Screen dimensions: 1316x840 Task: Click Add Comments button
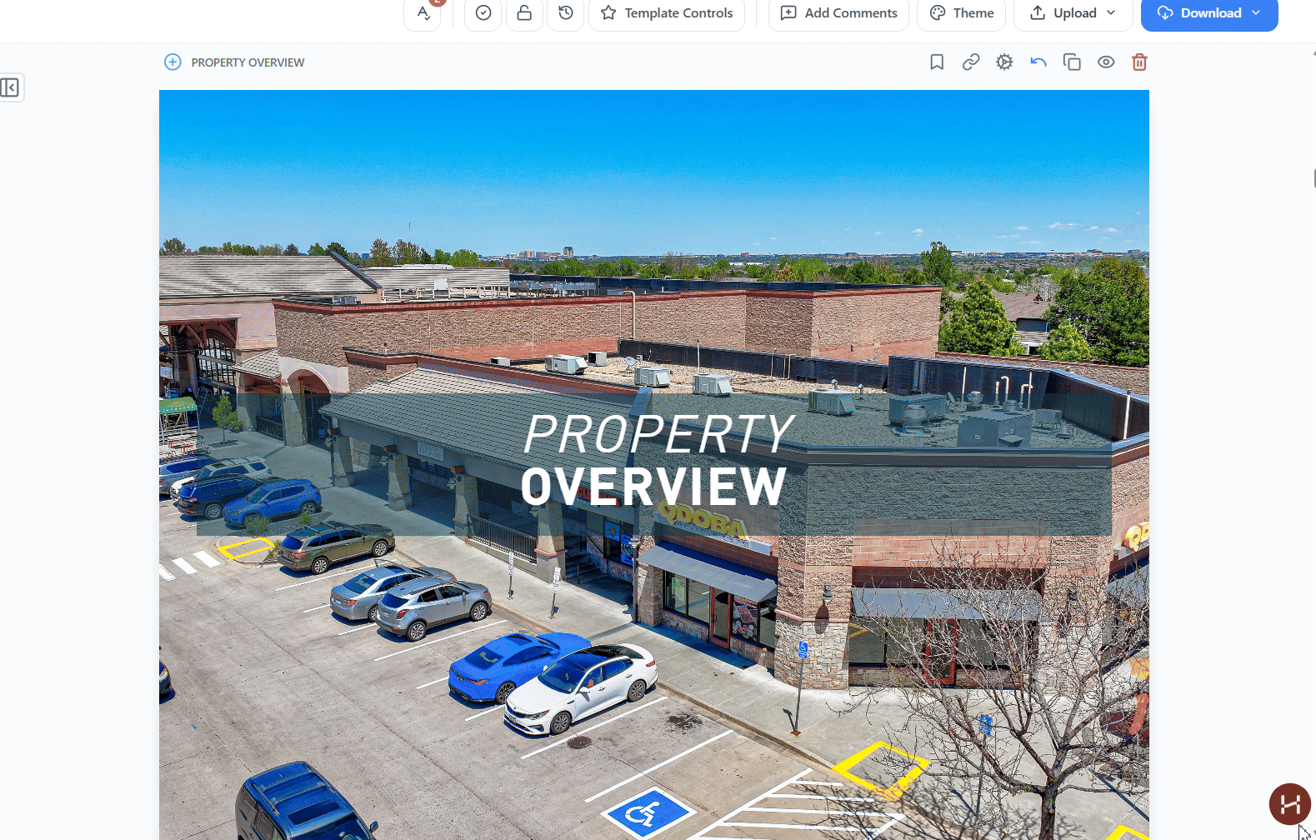point(838,13)
